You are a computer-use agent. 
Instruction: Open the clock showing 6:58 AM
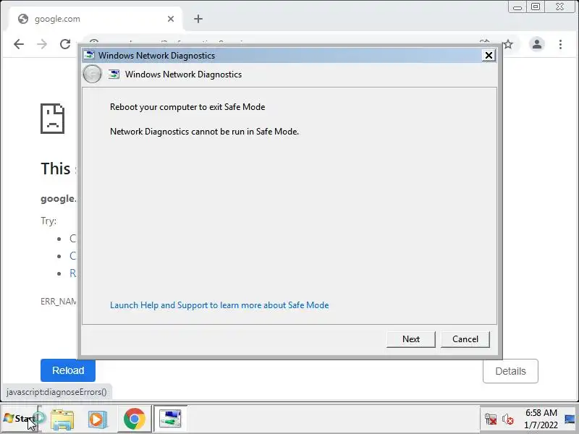[541, 419]
